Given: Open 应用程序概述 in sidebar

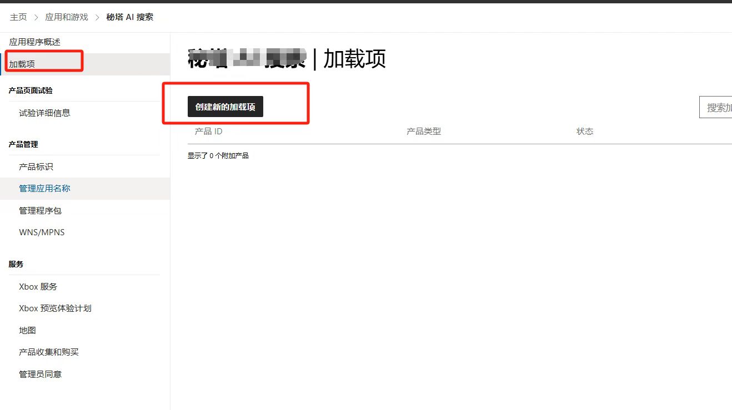Looking at the screenshot, I should (x=34, y=42).
